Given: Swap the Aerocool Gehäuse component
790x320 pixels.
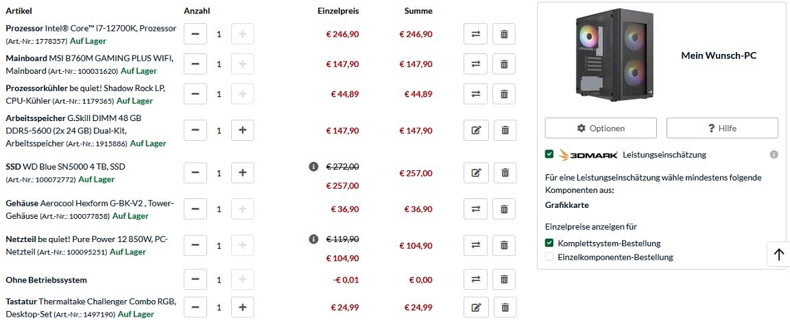Looking at the screenshot, I should tap(475, 209).
